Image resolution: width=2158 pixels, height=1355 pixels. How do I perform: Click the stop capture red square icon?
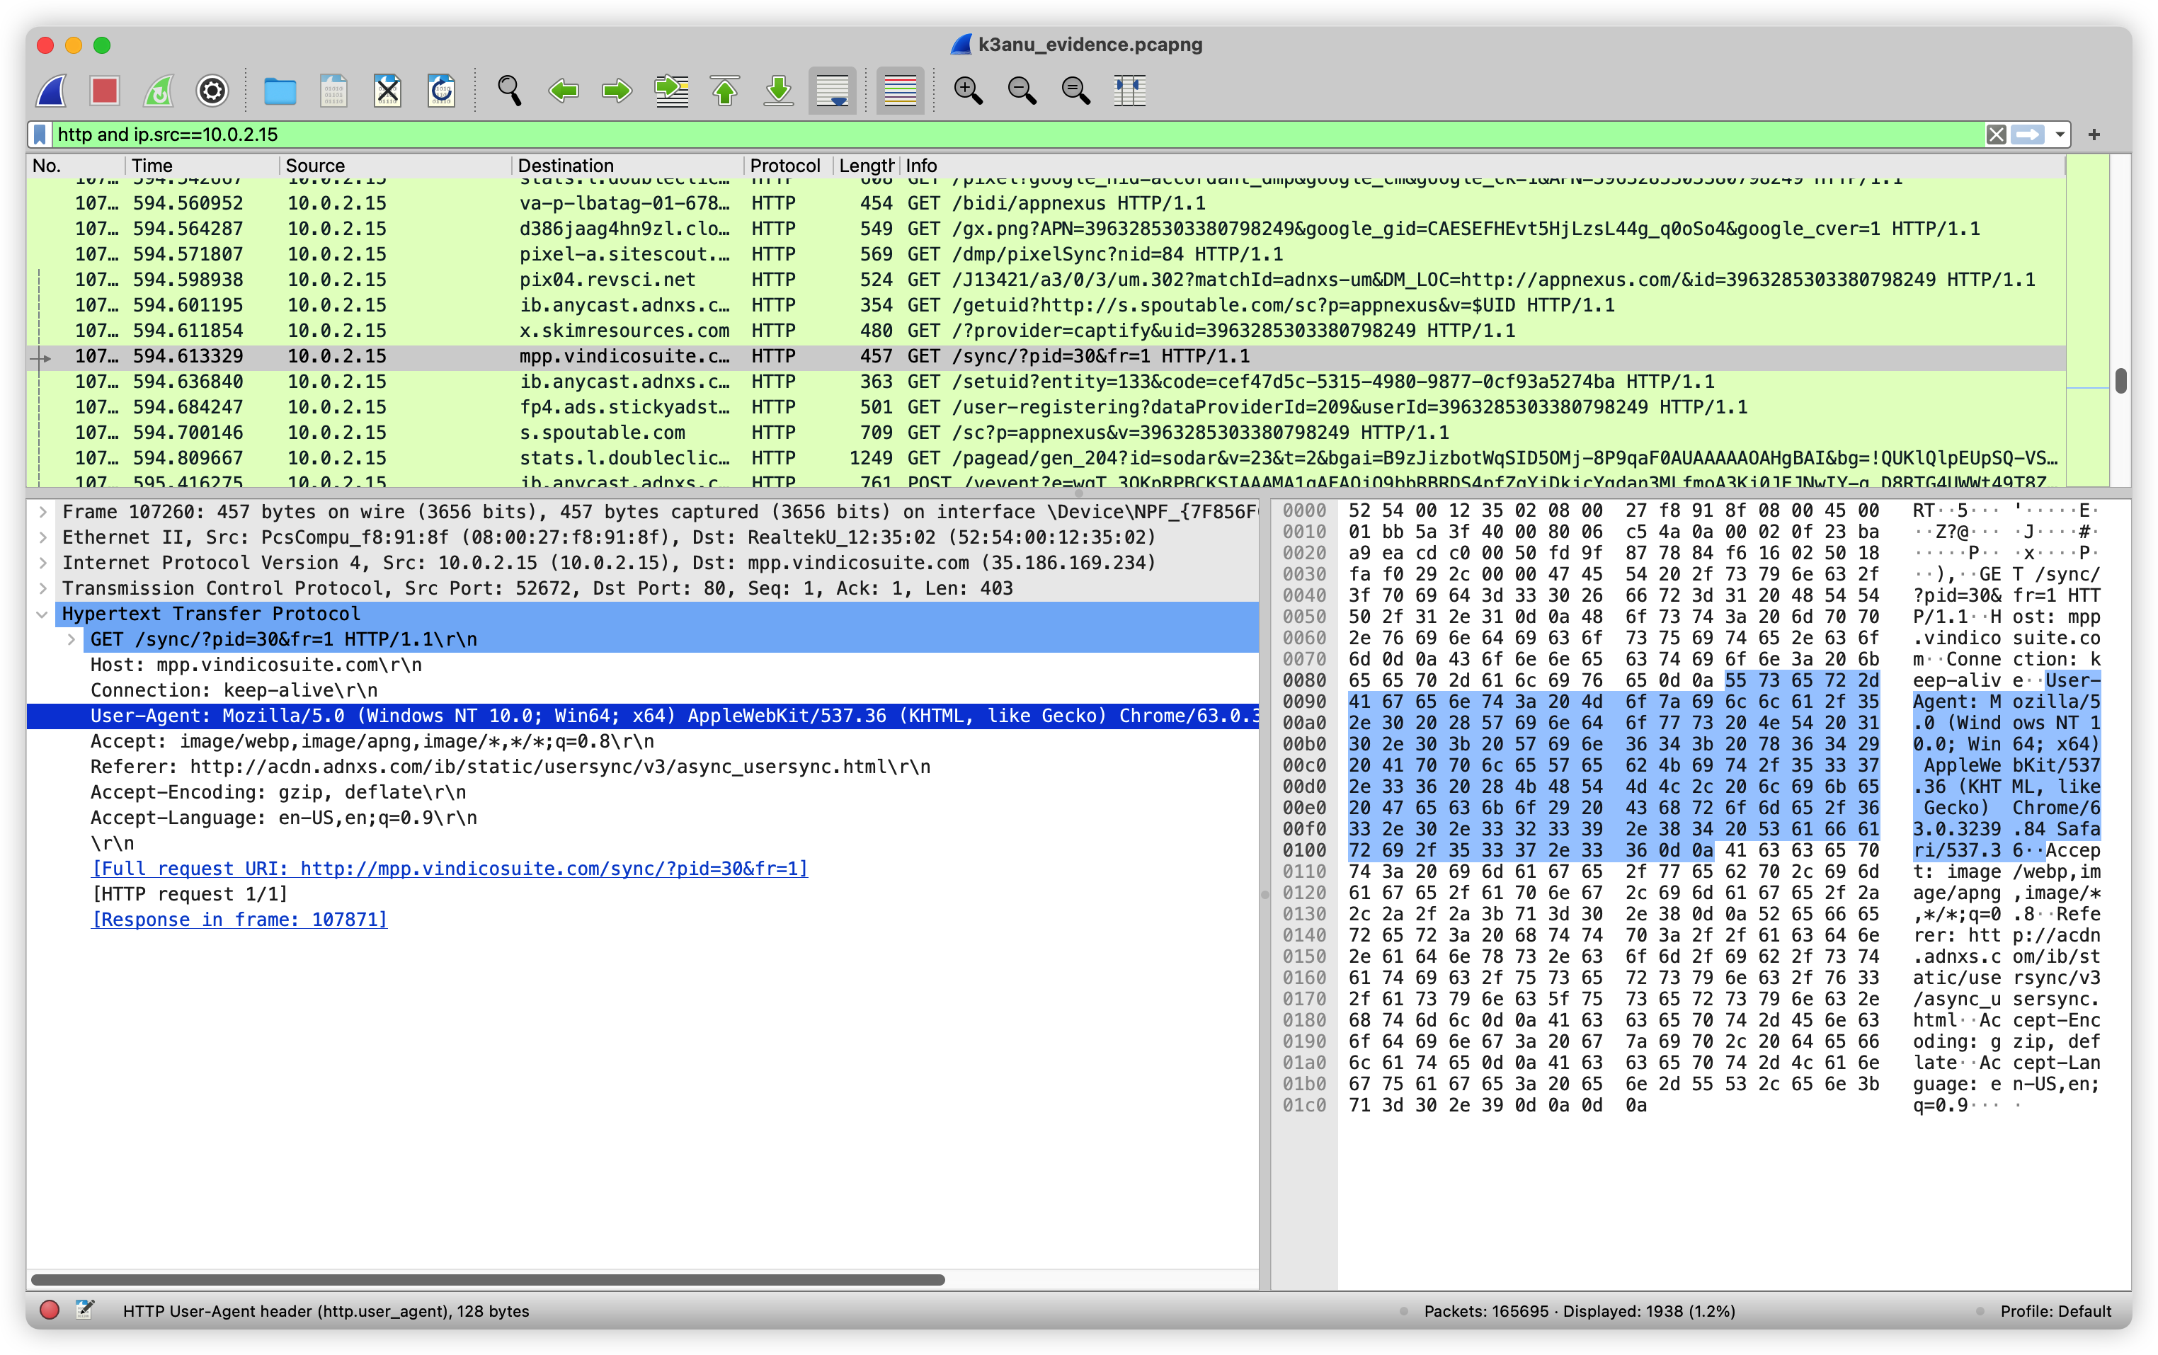tap(104, 91)
